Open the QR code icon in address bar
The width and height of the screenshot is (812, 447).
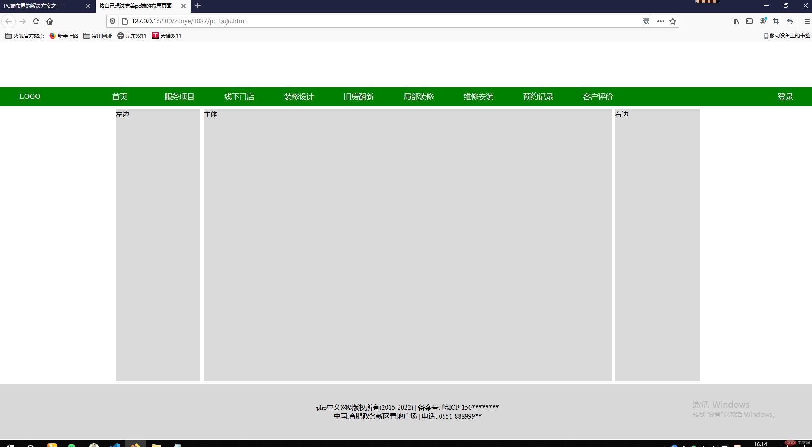646,21
